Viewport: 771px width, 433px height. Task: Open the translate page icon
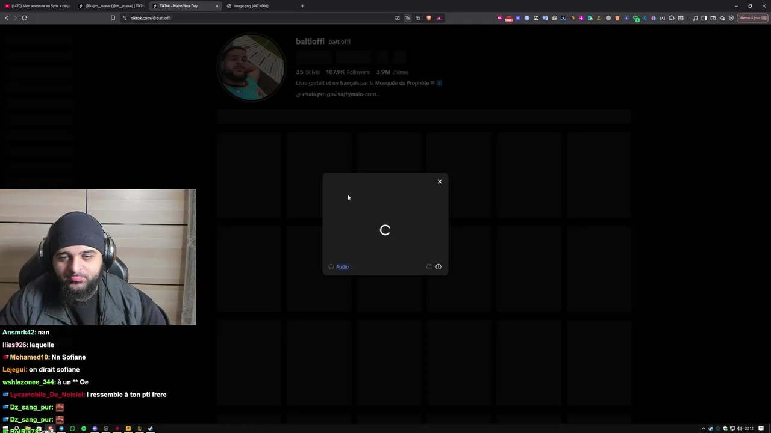pos(408,18)
